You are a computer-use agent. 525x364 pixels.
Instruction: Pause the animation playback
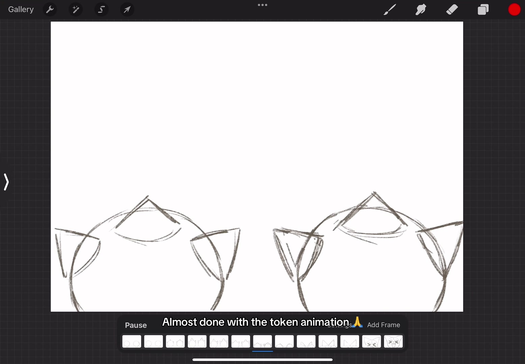pos(136,325)
